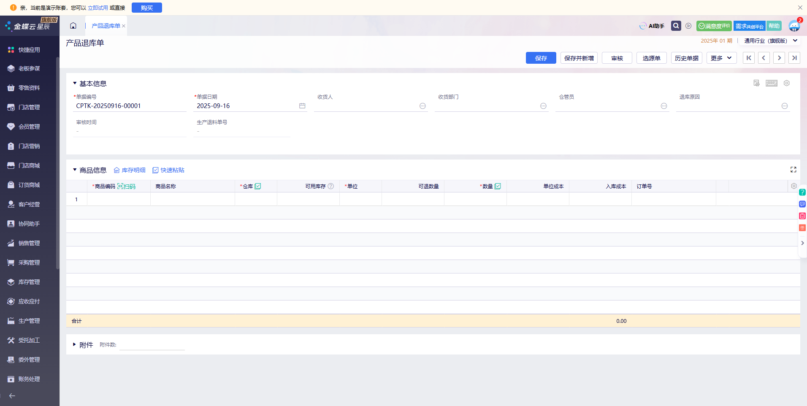Screen dimensions: 807x406
Task: Click fullscreen expand icon for 商品信息 table
Action: coord(793,170)
